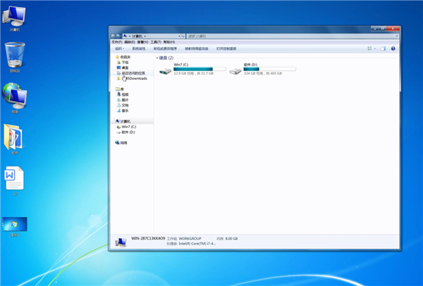423x286 pixels.
Task: Click 打开控制面板 toolbar button
Action: click(226, 49)
